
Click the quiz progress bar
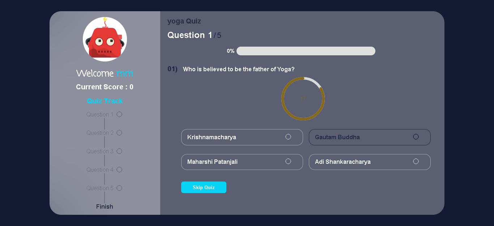click(306, 51)
